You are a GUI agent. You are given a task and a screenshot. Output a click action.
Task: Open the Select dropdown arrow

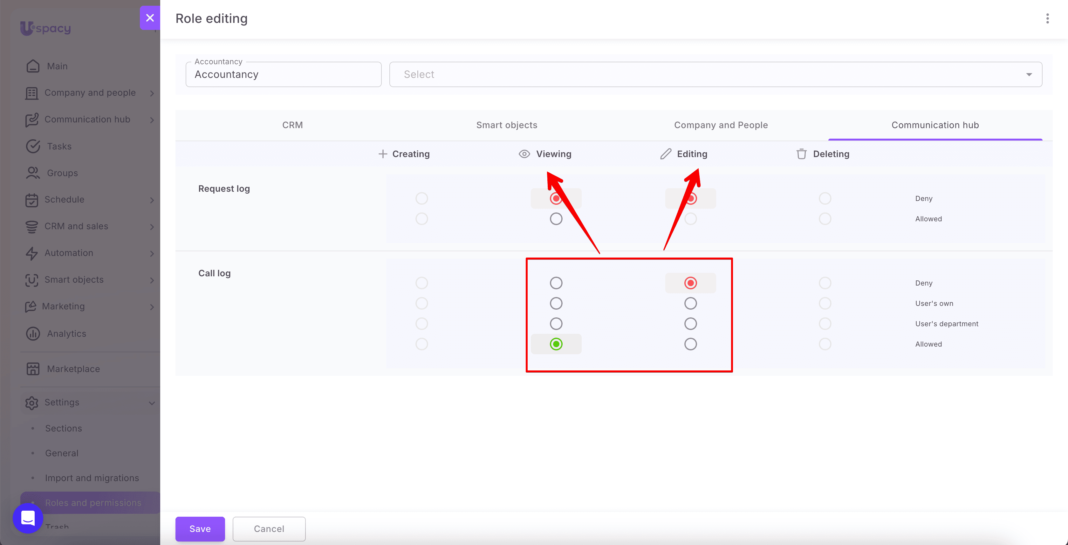(x=1029, y=75)
